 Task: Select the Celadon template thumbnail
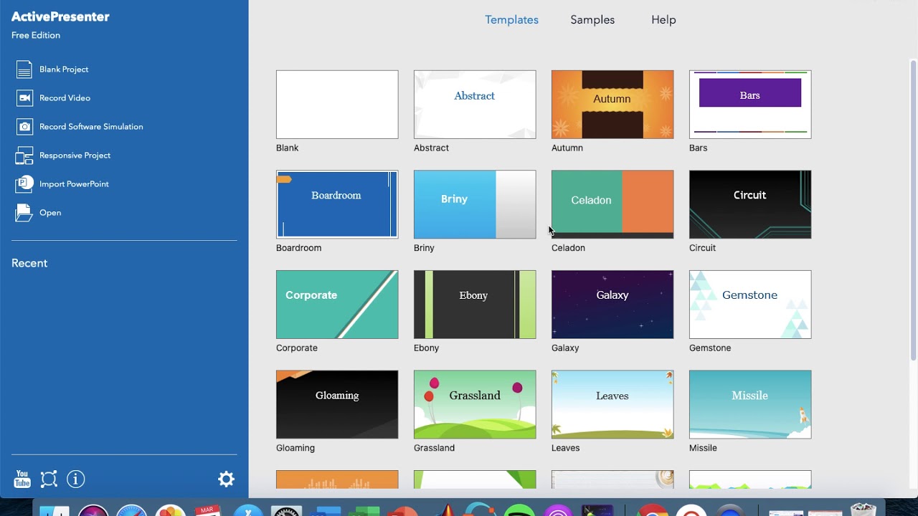[x=612, y=204]
